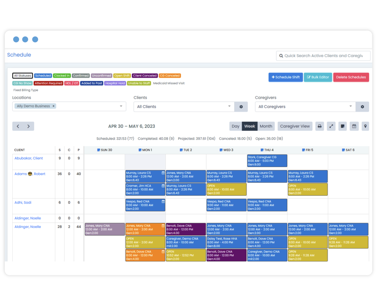Click the print schedule icon
Viewport: 377px width, 306px height.
(x=320, y=126)
